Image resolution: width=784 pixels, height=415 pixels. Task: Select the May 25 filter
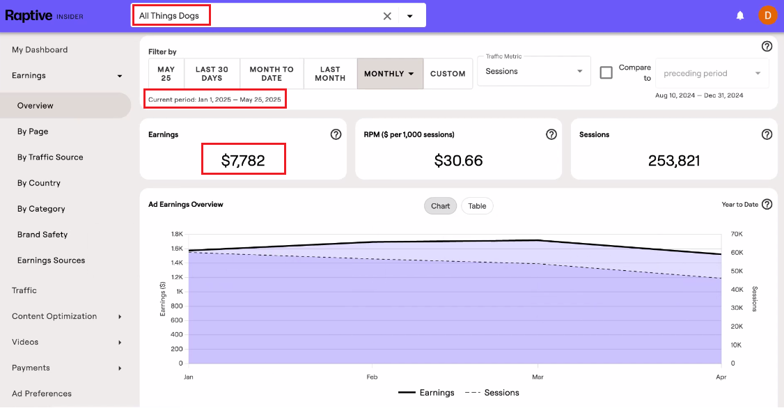coord(166,74)
